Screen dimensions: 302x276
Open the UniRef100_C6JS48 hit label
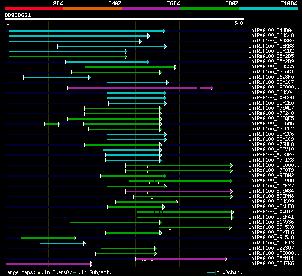pyautogui.click(x=271, y=35)
